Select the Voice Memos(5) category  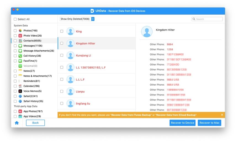(x=32, y=91)
